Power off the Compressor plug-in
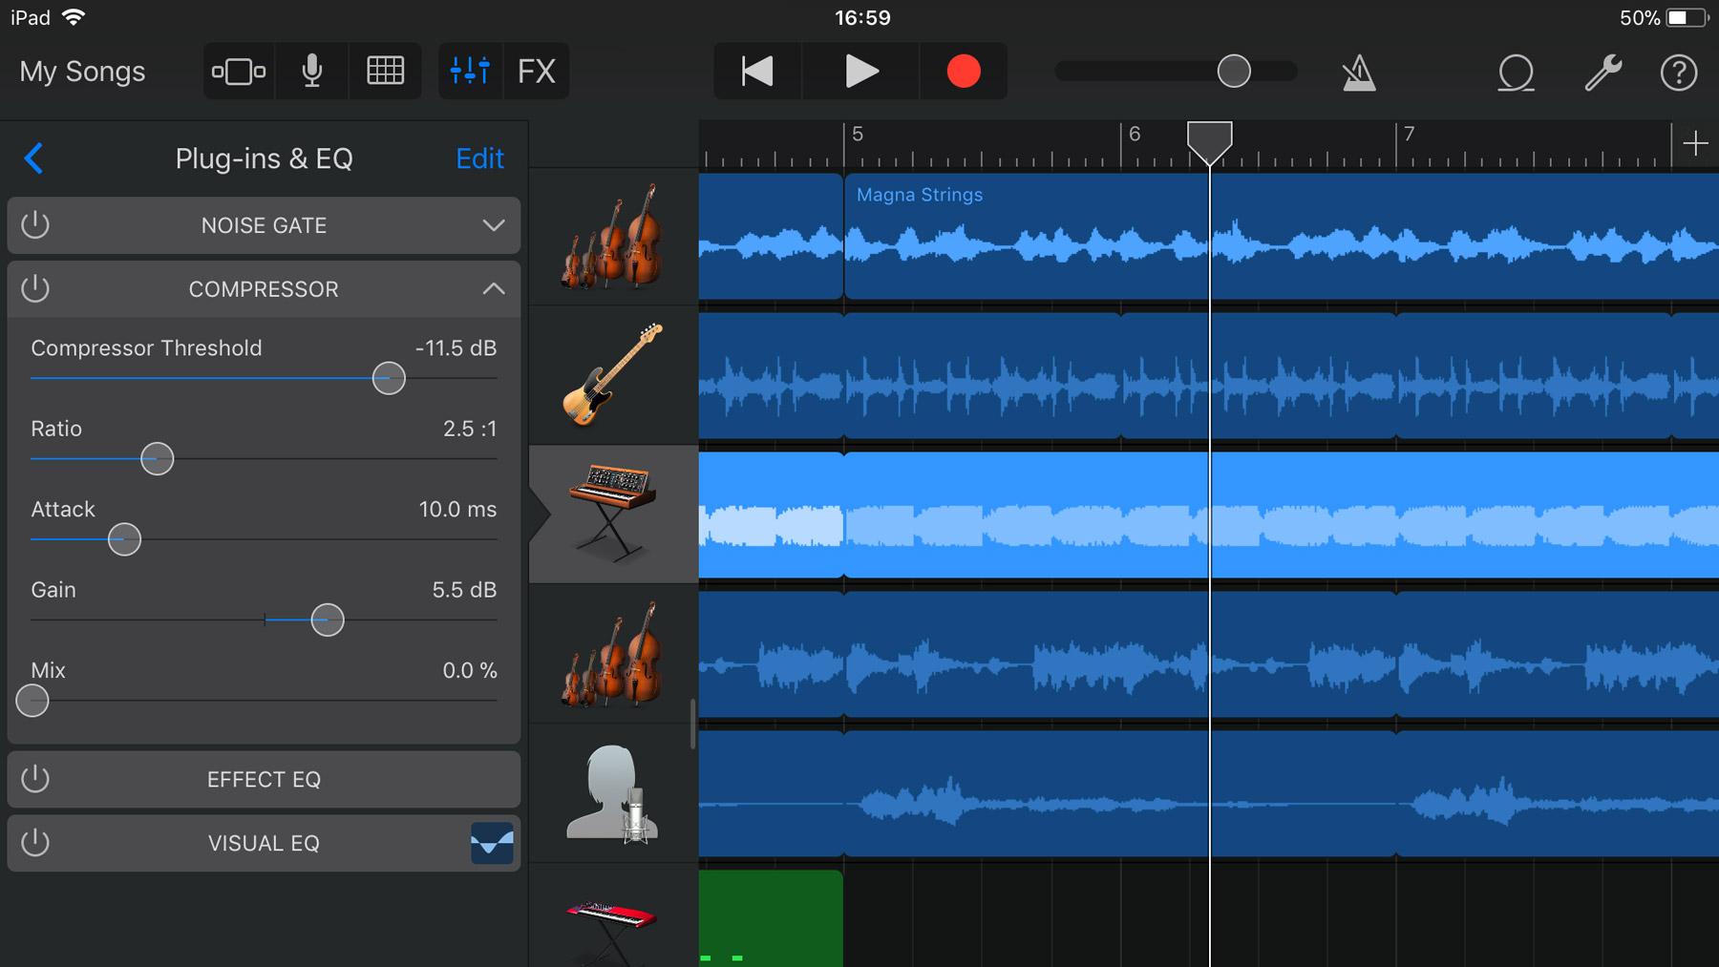The width and height of the screenshot is (1719, 967). pyautogui.click(x=35, y=289)
